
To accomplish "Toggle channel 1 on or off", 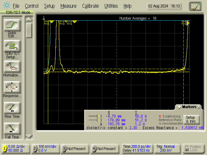I will (4, 149).
